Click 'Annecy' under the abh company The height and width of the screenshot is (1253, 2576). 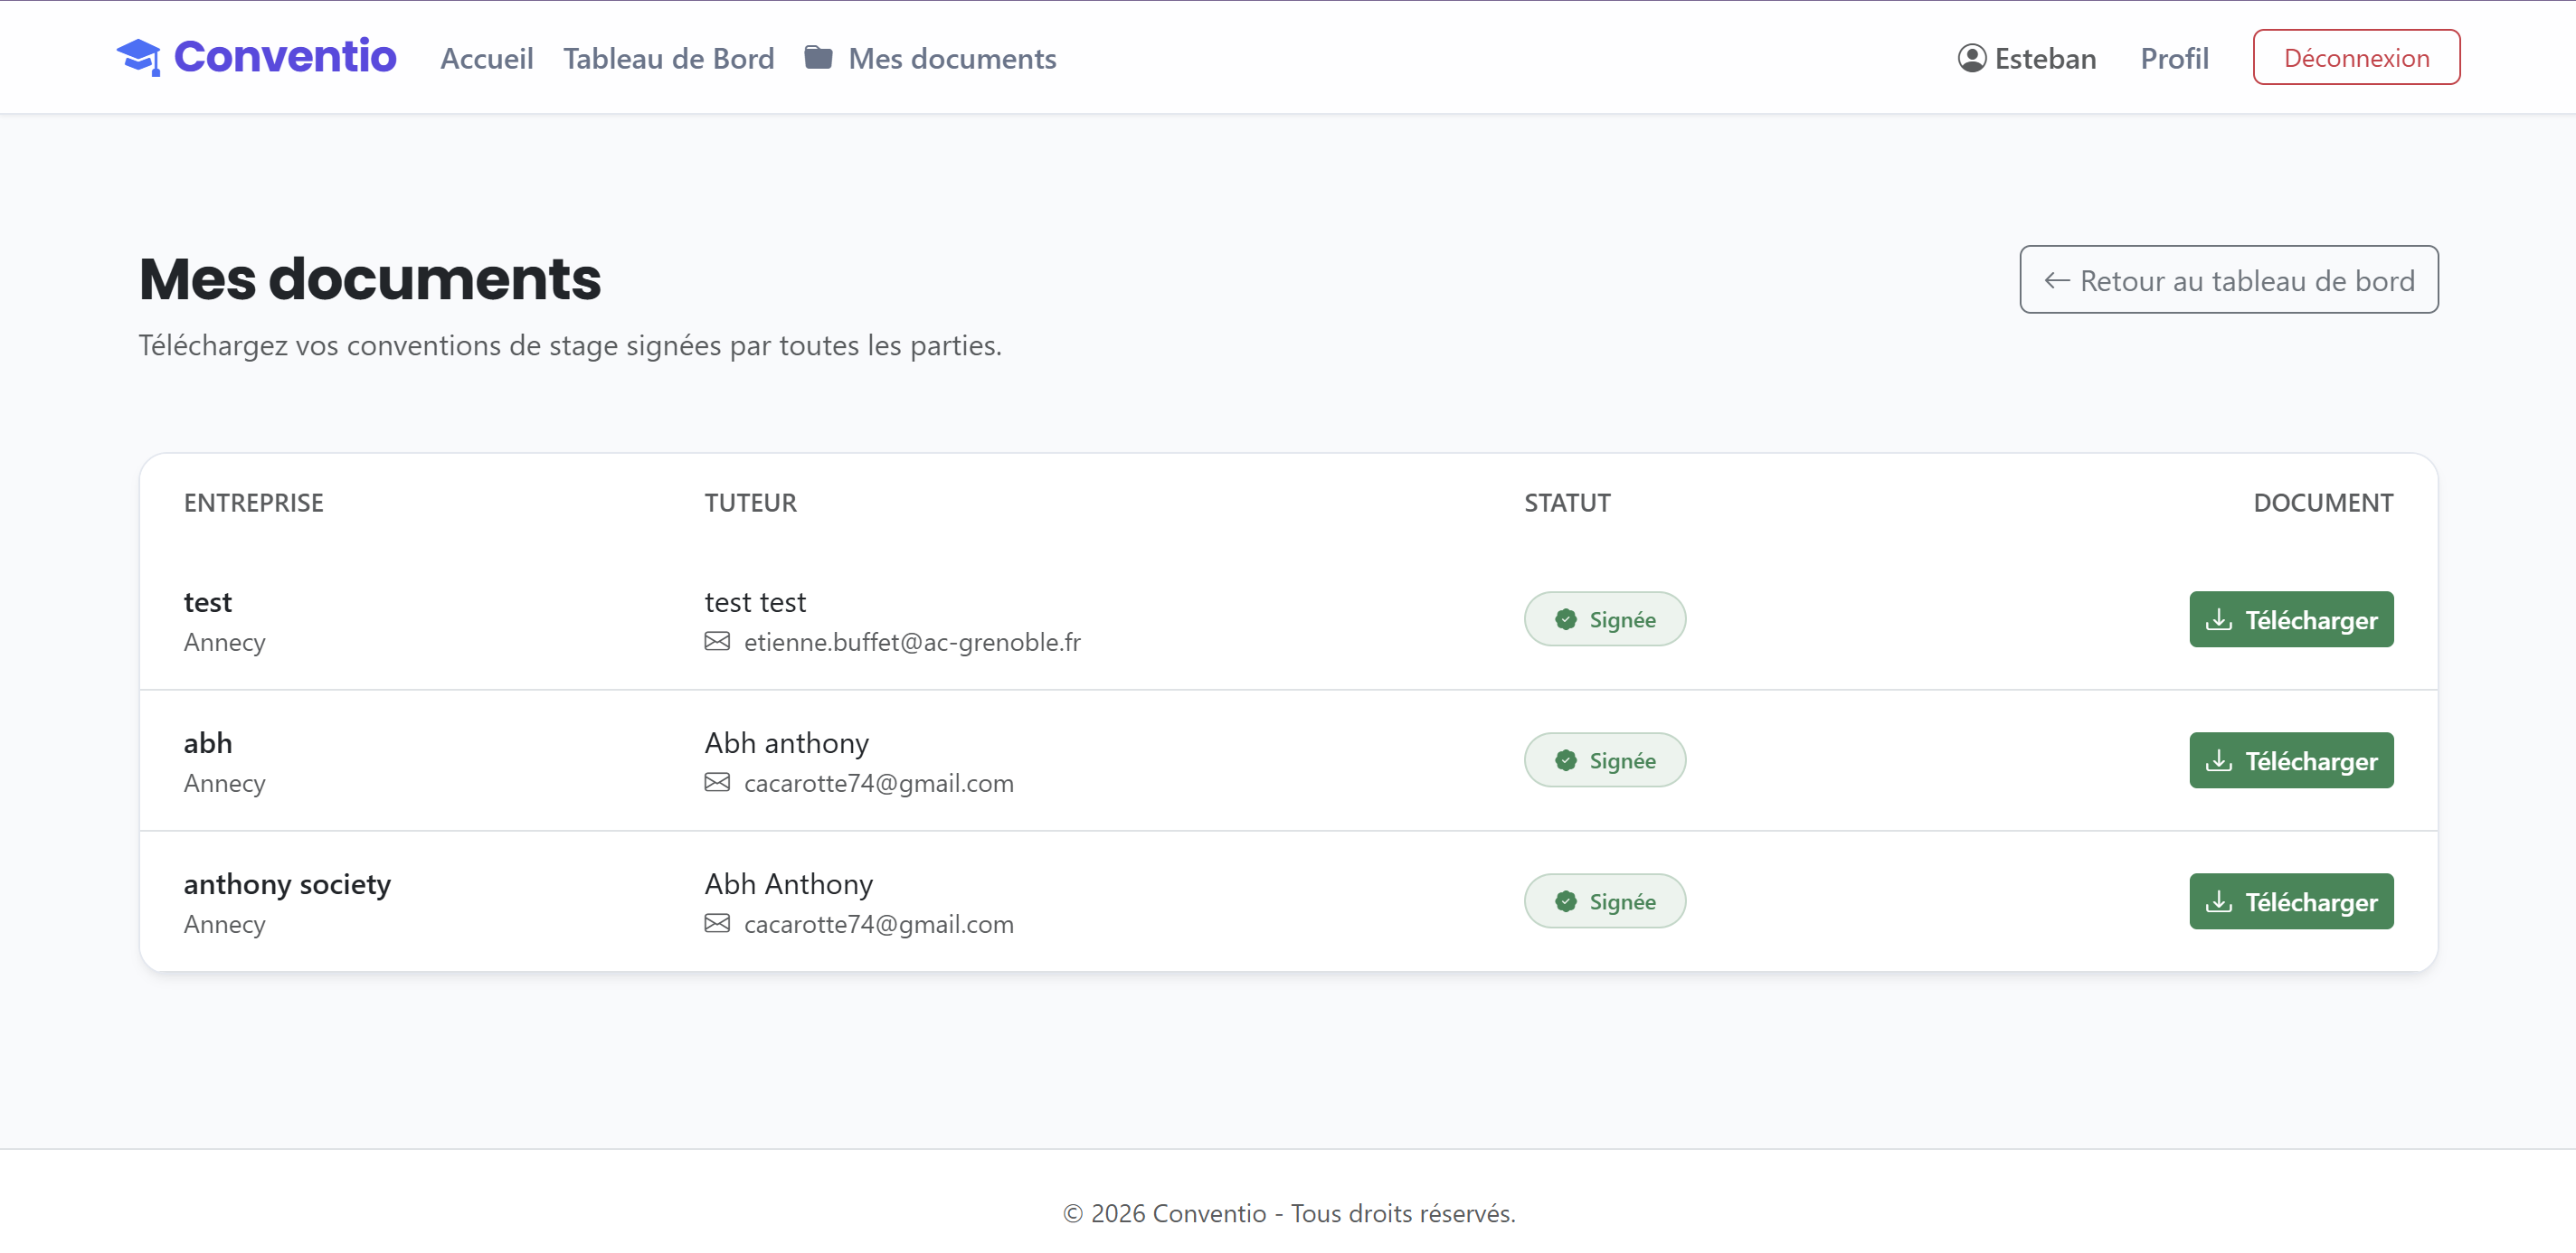tap(225, 784)
